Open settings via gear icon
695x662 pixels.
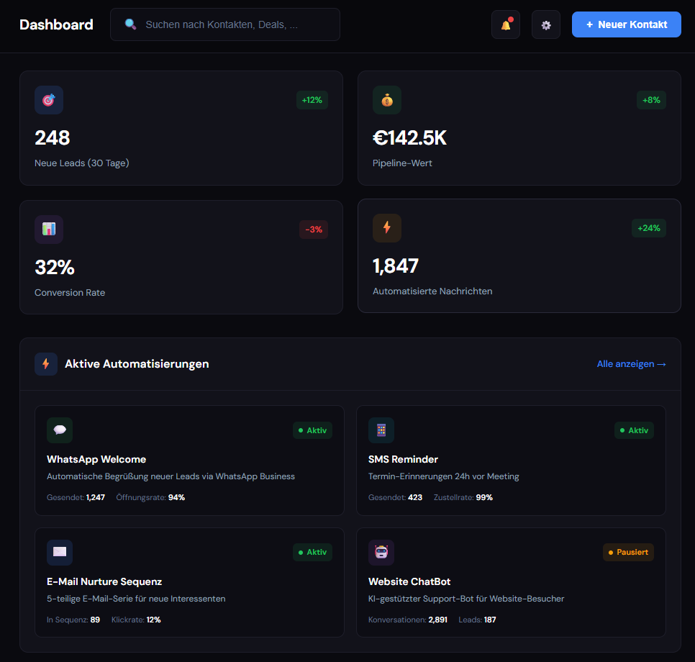(545, 24)
